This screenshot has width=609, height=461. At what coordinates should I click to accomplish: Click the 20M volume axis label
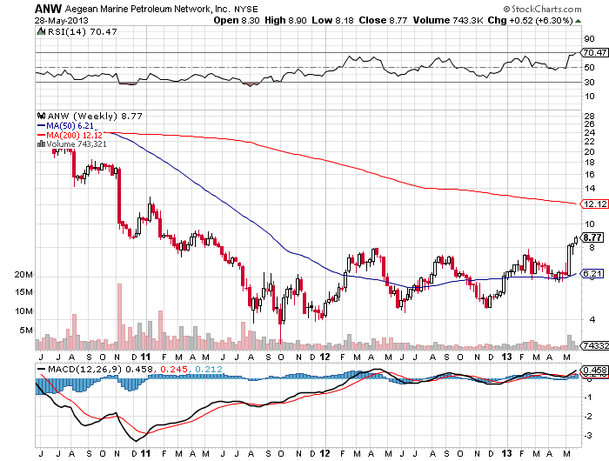(23, 275)
